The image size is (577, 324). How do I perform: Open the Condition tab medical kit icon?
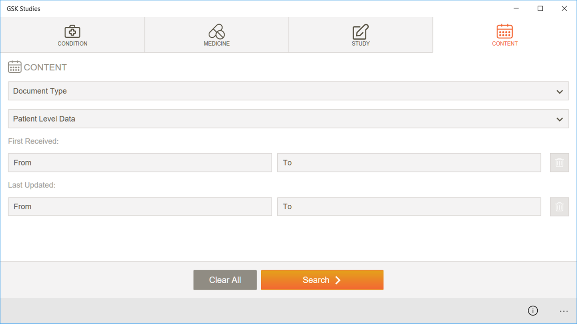click(72, 31)
